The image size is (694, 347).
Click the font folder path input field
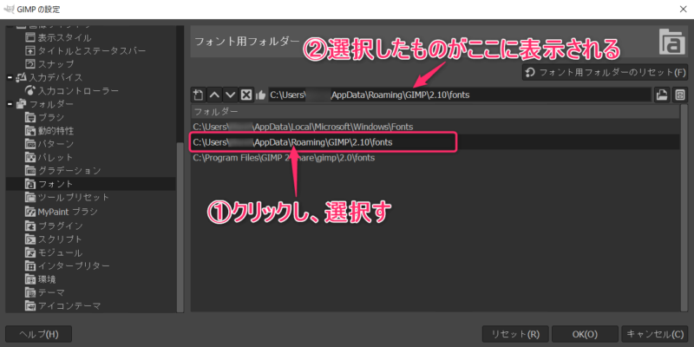(x=460, y=95)
